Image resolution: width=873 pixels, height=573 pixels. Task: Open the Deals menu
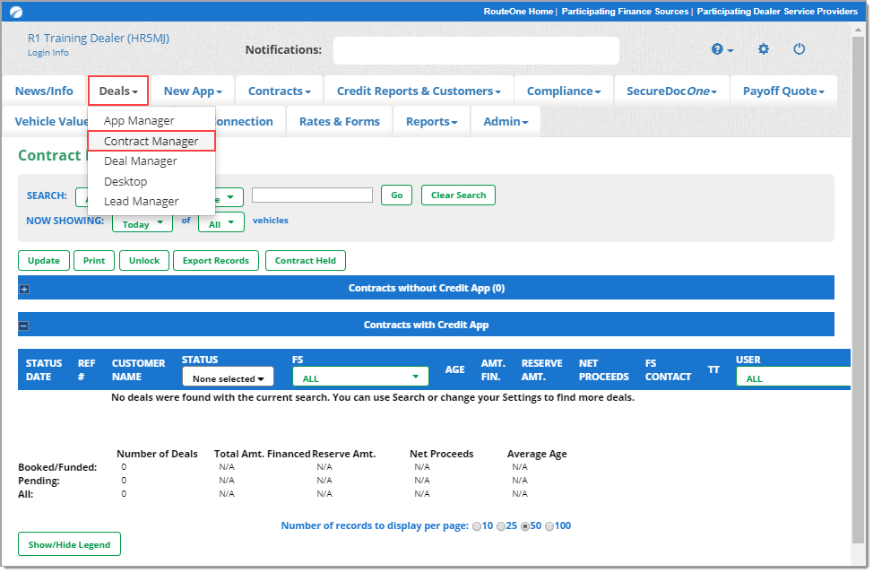(118, 91)
